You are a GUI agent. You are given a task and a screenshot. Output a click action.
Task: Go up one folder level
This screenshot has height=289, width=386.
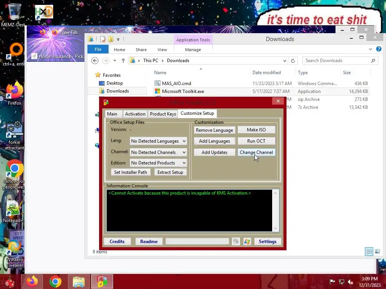pyautogui.click(x=123, y=61)
